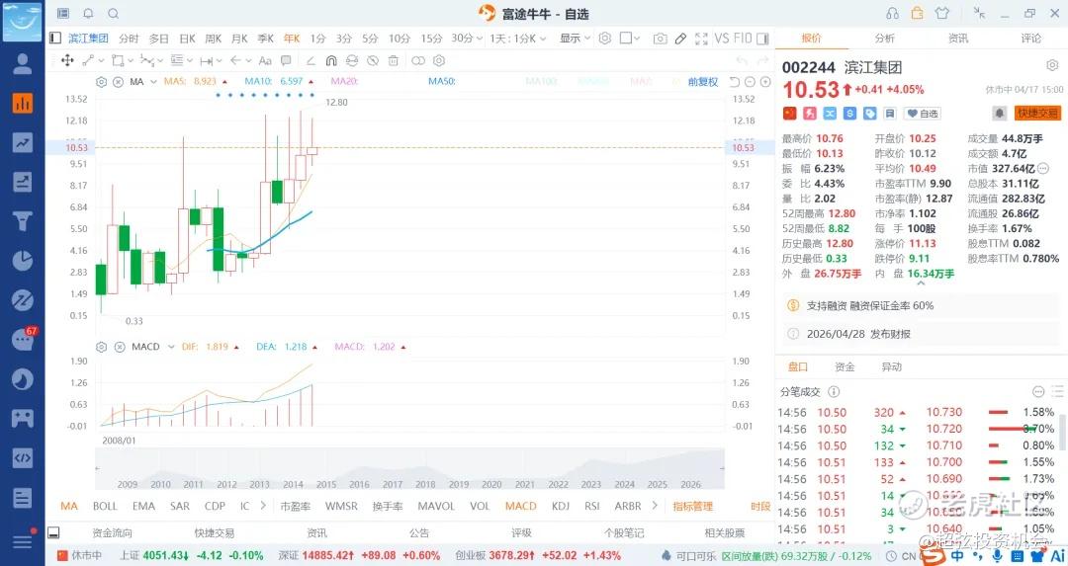Open the filter funnel sidebar icon

23,221
